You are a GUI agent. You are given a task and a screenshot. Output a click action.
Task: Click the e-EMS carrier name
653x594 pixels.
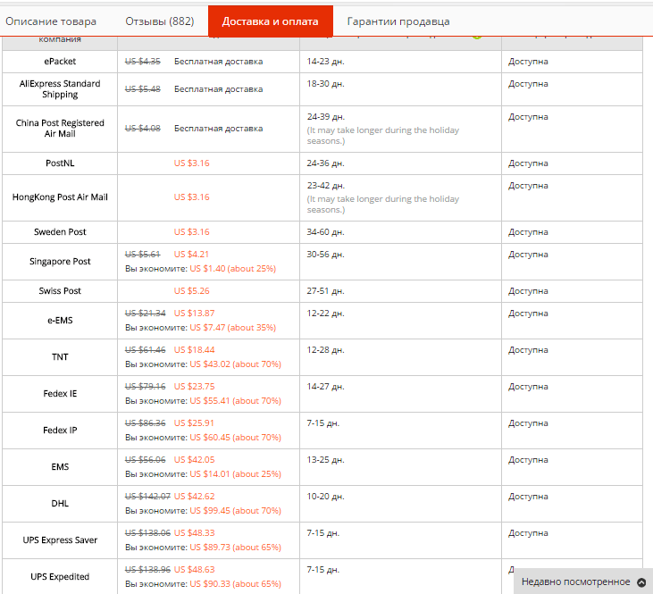(x=60, y=321)
